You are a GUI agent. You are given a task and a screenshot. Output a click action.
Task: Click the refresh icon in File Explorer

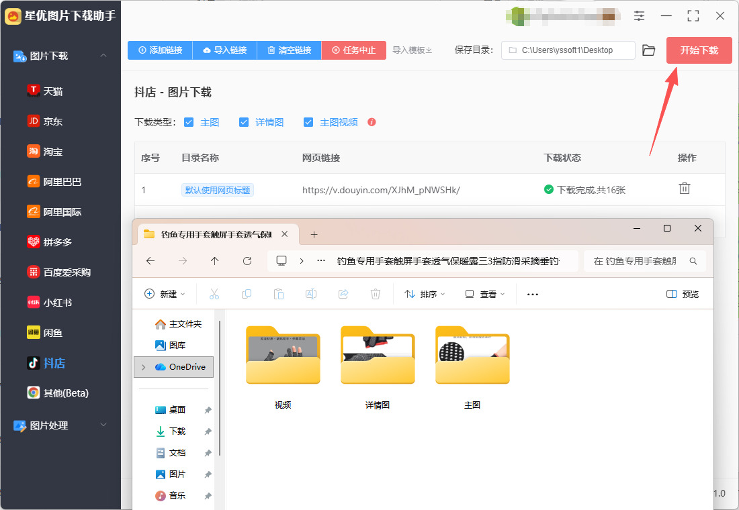point(247,261)
